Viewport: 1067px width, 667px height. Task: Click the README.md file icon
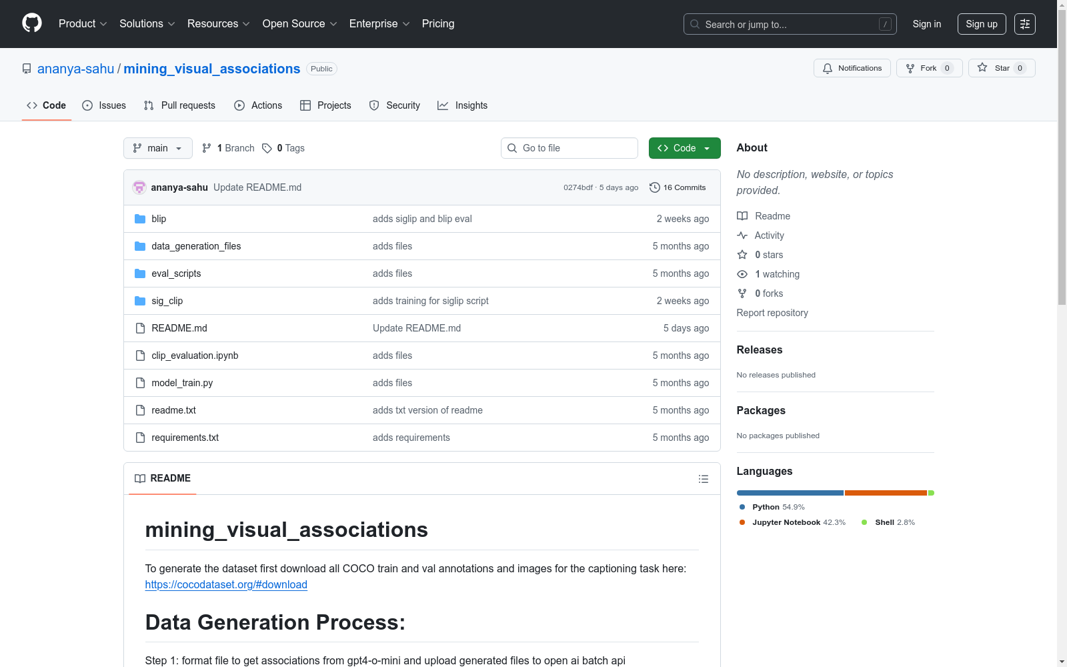(x=140, y=328)
